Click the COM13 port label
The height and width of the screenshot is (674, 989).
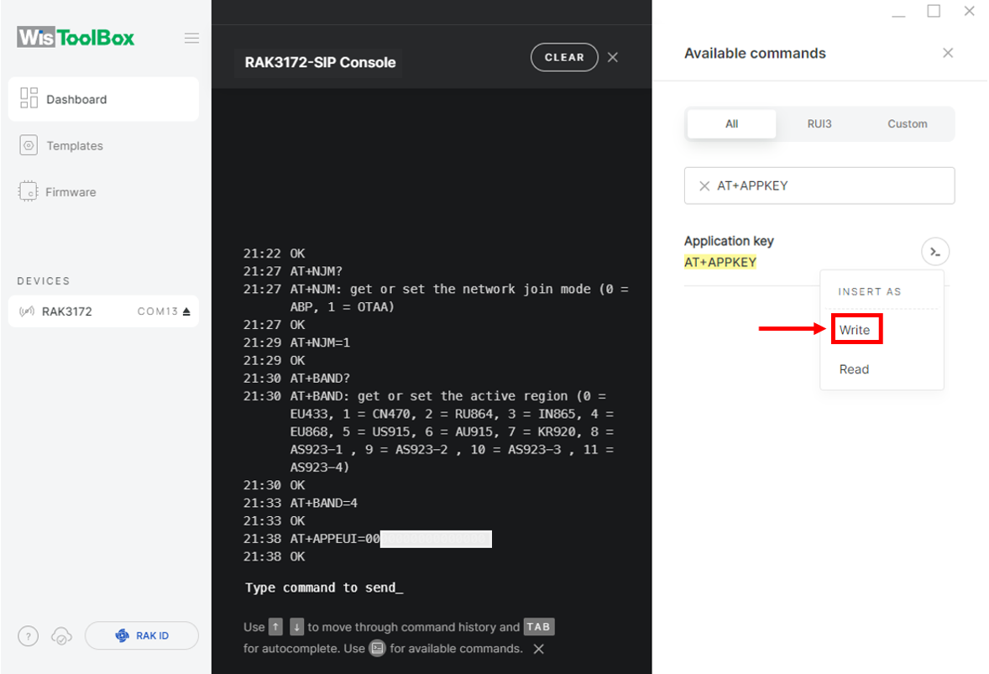click(158, 311)
